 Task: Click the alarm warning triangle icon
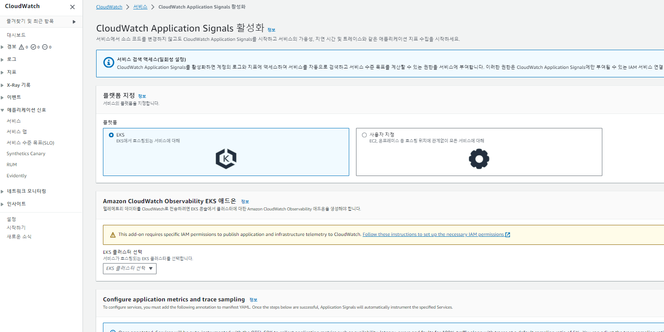[x=22, y=47]
